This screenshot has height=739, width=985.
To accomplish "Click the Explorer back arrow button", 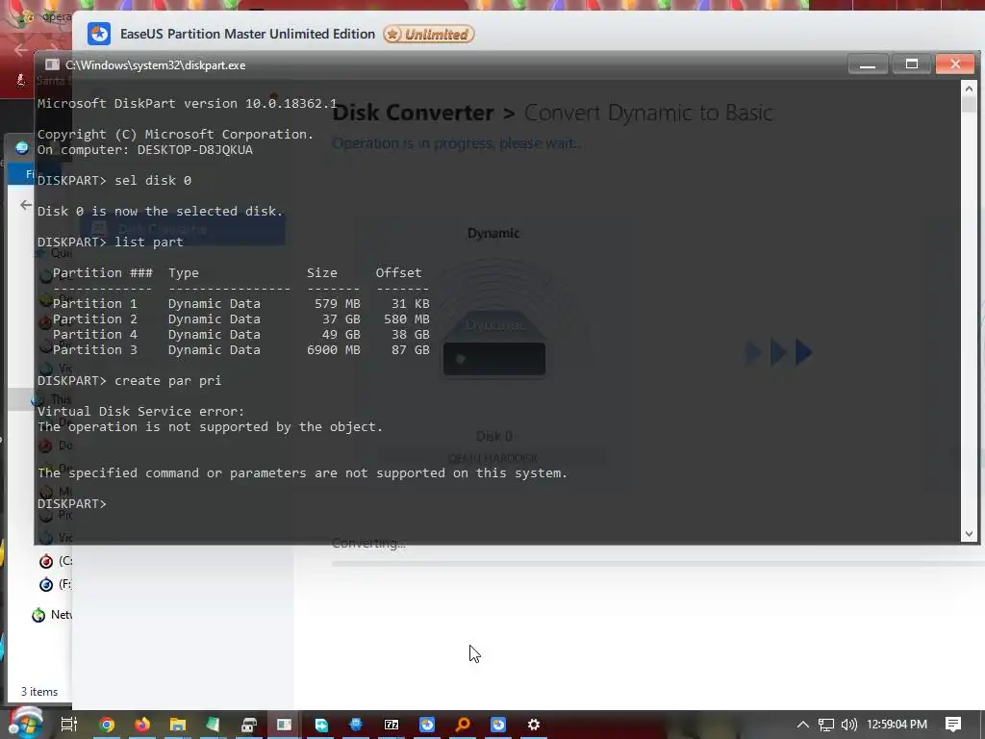I will point(26,205).
